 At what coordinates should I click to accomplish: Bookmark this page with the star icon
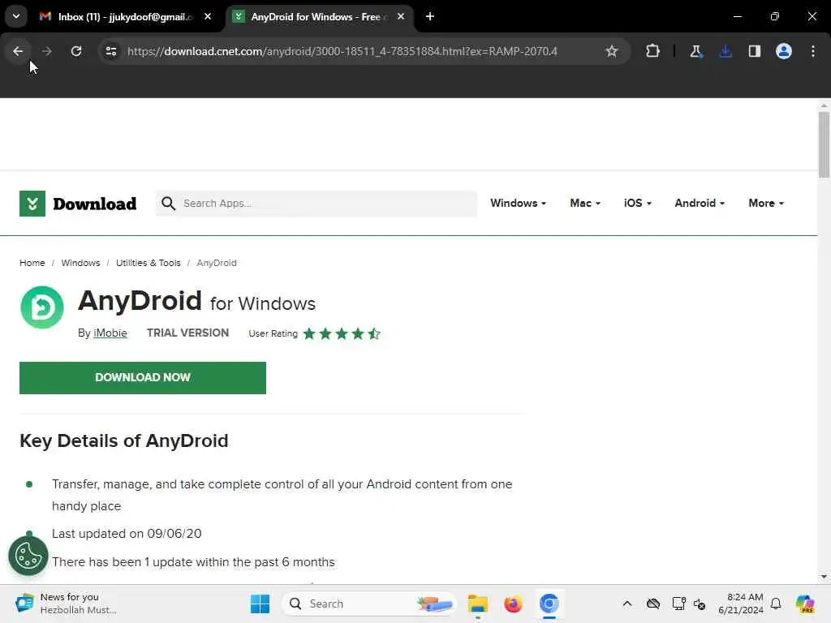[612, 51]
